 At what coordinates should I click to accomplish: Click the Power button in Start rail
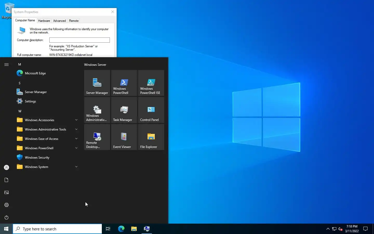(x=6, y=217)
